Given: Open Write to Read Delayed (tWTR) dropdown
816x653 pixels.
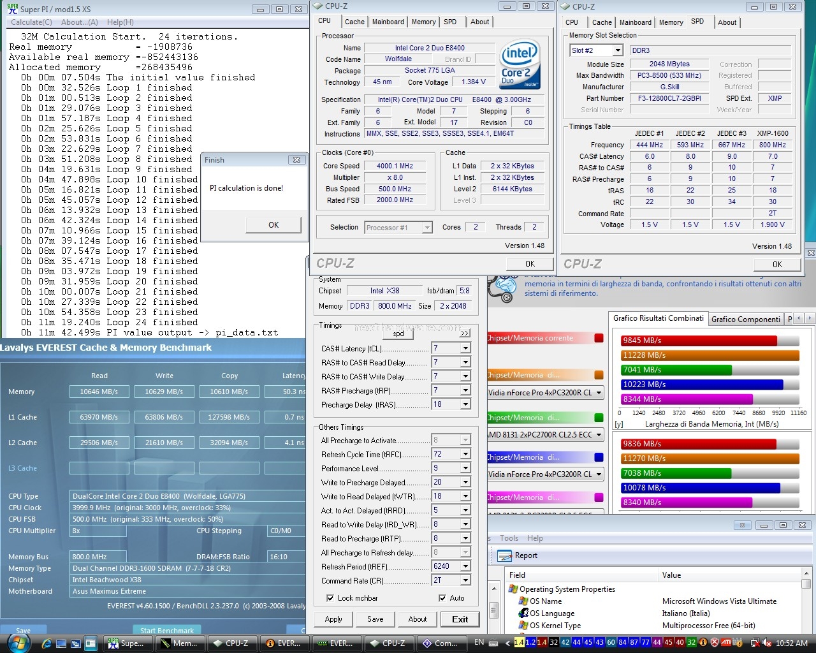Looking at the screenshot, I should 465,497.
